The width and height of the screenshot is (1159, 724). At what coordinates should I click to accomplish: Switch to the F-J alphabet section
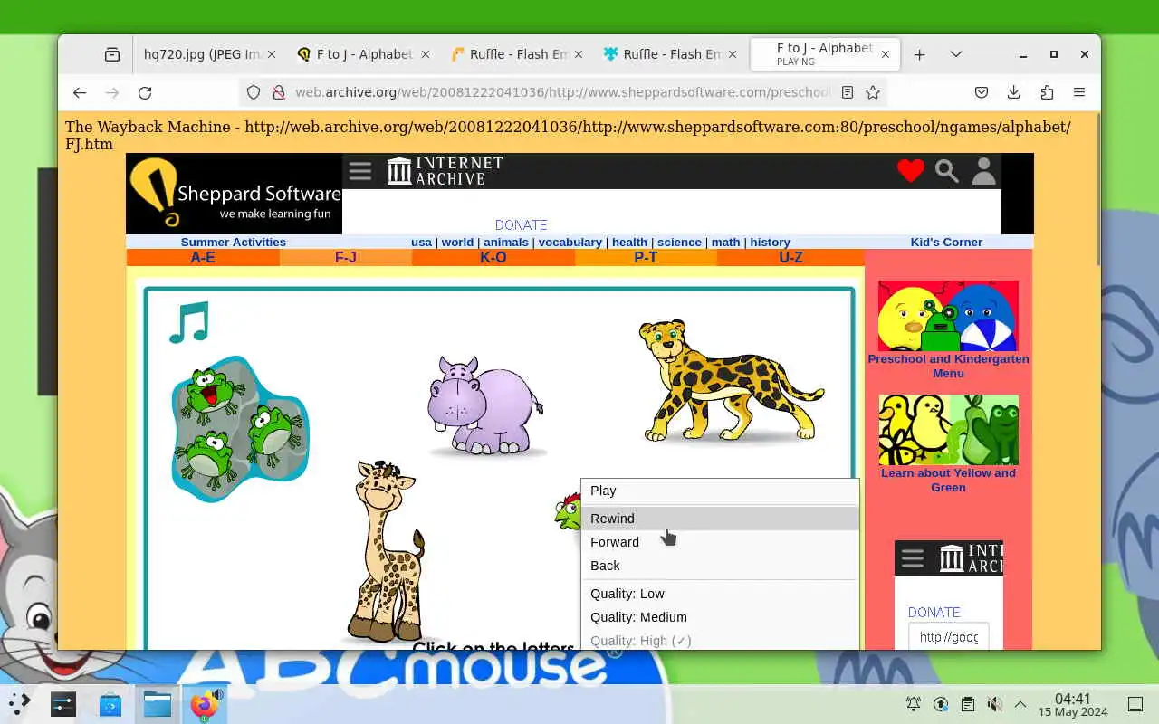(346, 258)
